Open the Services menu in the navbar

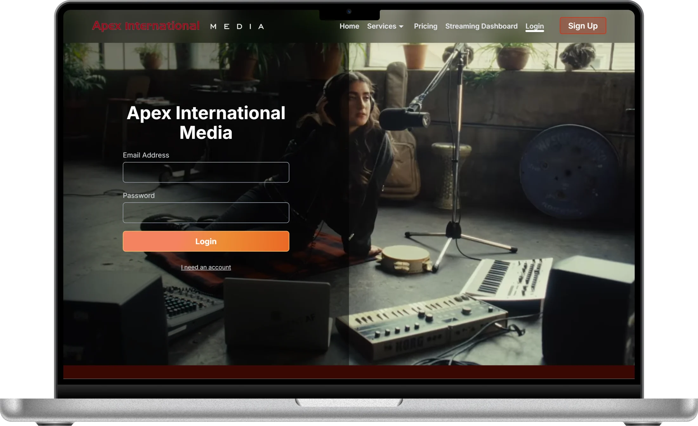pyautogui.click(x=382, y=26)
